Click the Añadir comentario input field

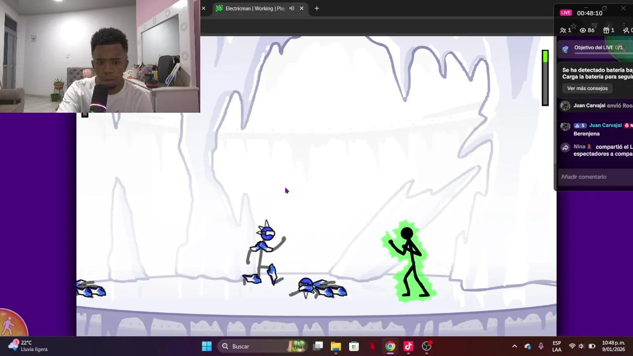click(595, 177)
